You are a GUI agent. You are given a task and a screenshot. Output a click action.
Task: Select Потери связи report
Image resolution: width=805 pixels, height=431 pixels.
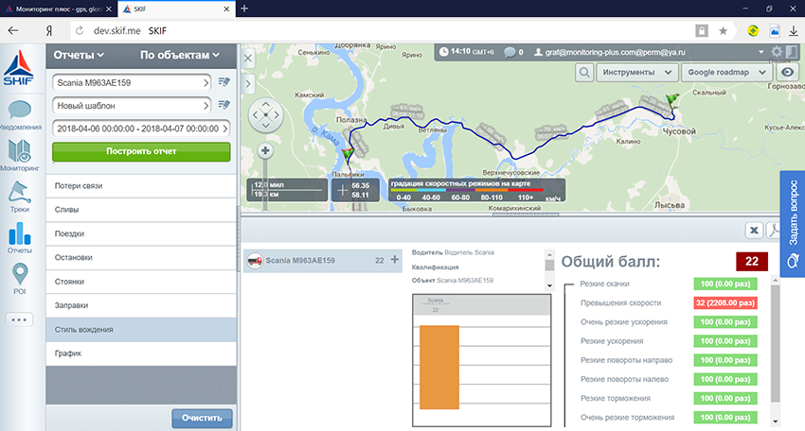point(141,186)
